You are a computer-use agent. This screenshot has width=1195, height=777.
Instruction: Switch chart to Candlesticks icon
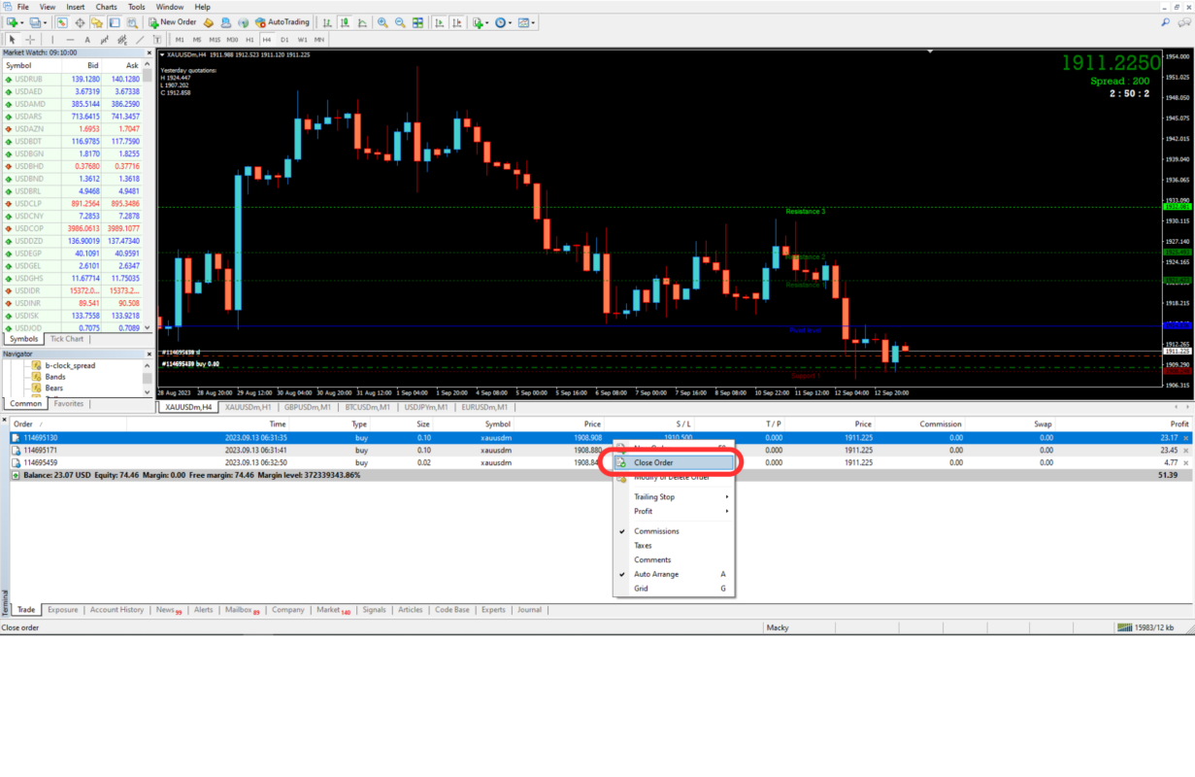(346, 21)
